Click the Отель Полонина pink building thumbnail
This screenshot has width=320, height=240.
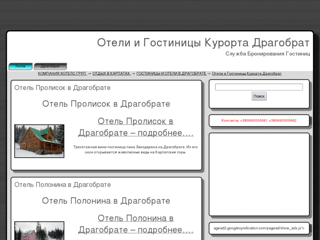click(39, 231)
